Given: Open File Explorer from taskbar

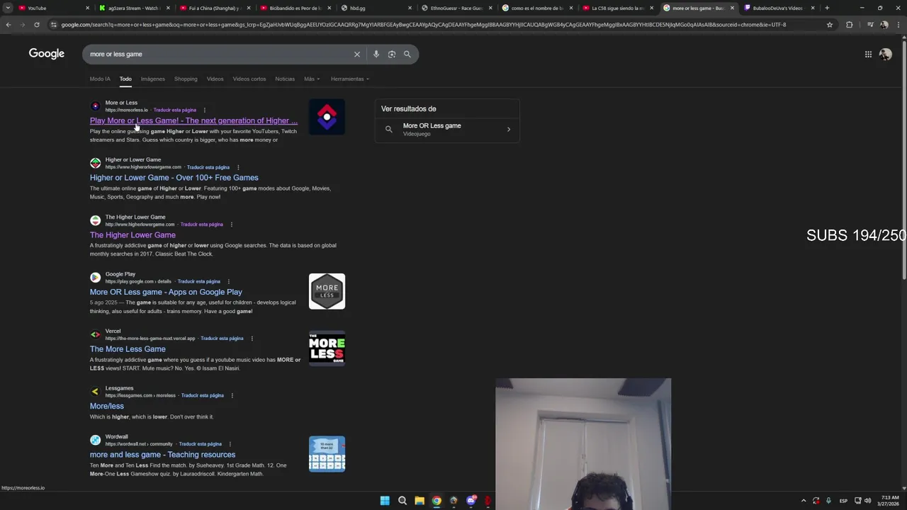Looking at the screenshot, I should coord(419,501).
